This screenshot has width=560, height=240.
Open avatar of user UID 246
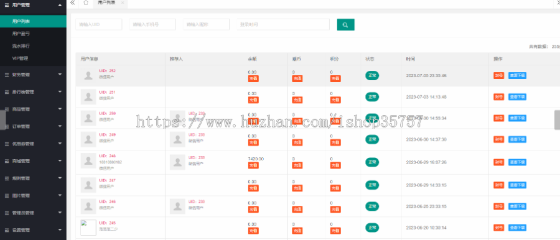coord(88,206)
